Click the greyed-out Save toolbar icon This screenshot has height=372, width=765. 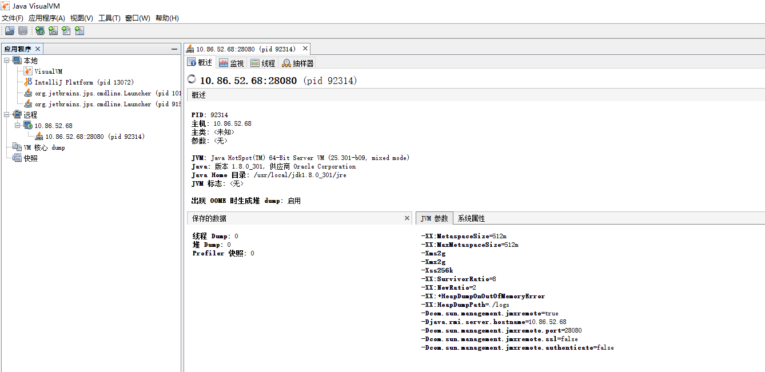tap(23, 31)
